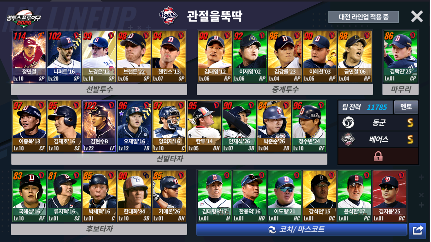Tap the locked slot padlock icon

[x=378, y=156]
